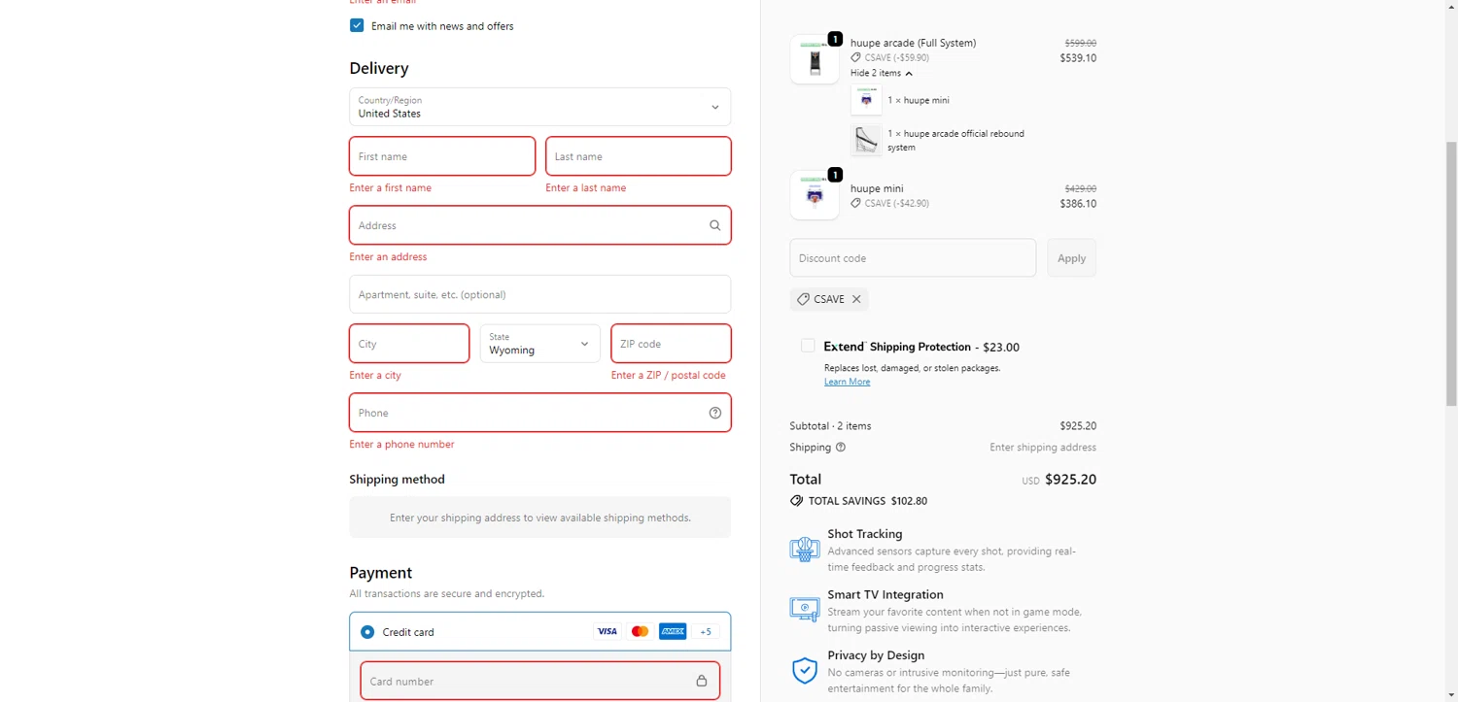Remove the CSAVE discount code with X
This screenshot has width=1458, height=702.
coord(856,299)
